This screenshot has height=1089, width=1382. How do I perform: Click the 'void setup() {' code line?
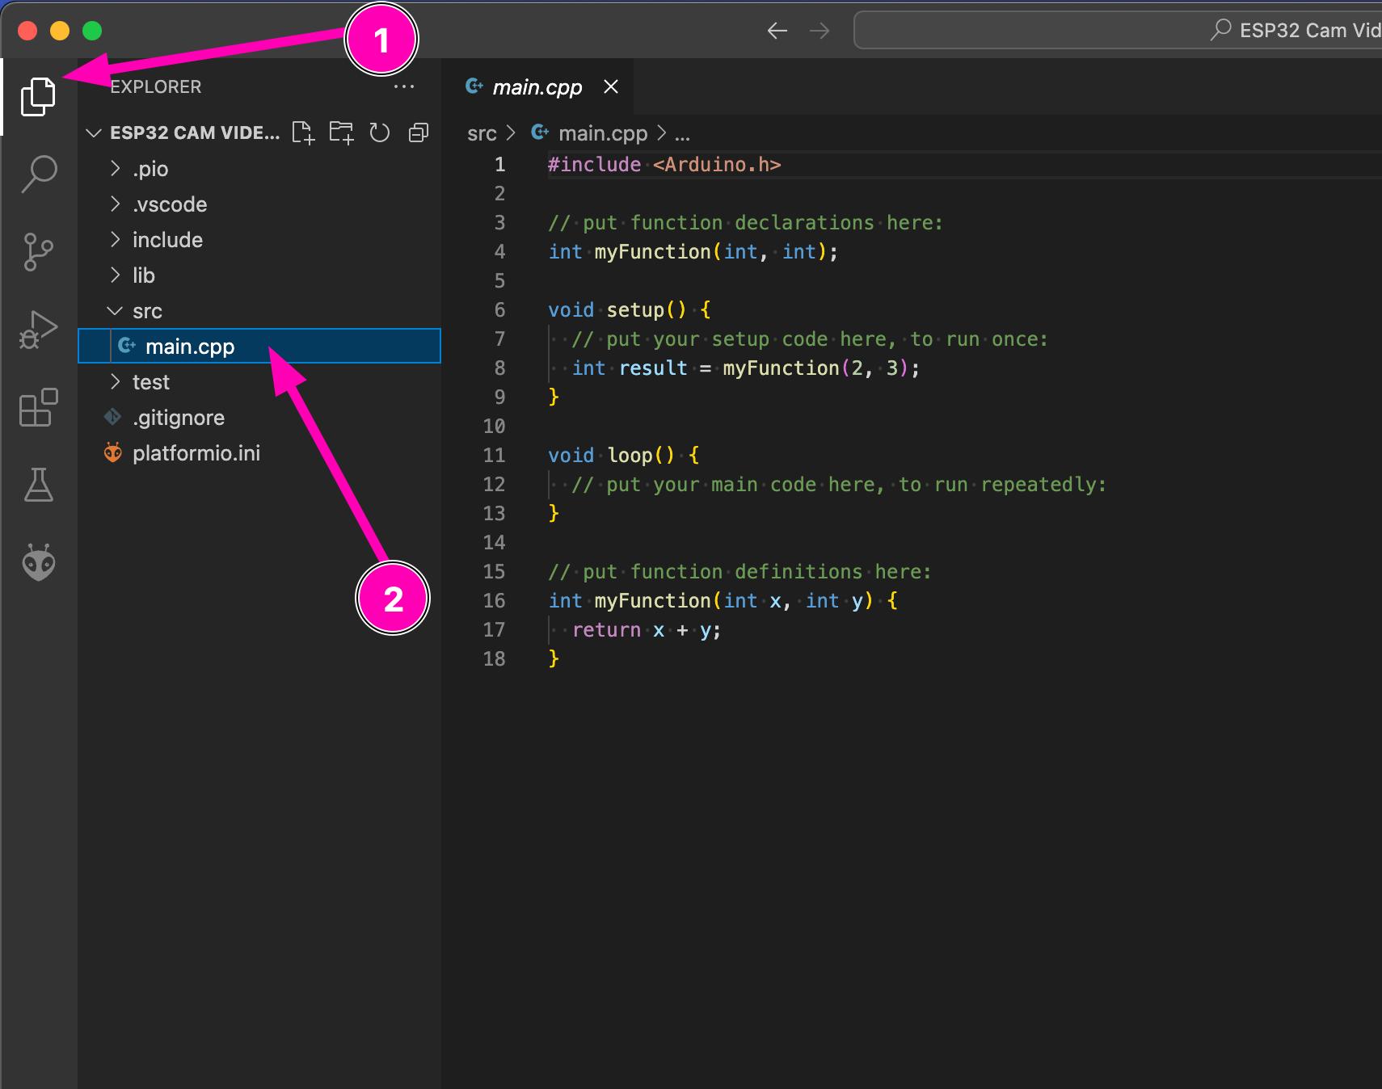630,310
